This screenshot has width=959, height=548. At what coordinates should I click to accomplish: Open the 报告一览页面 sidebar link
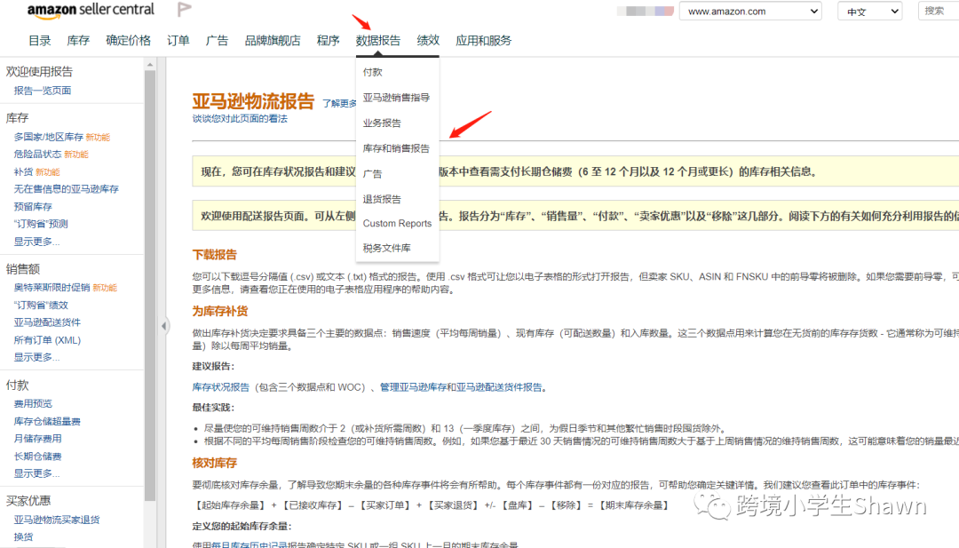pos(43,91)
